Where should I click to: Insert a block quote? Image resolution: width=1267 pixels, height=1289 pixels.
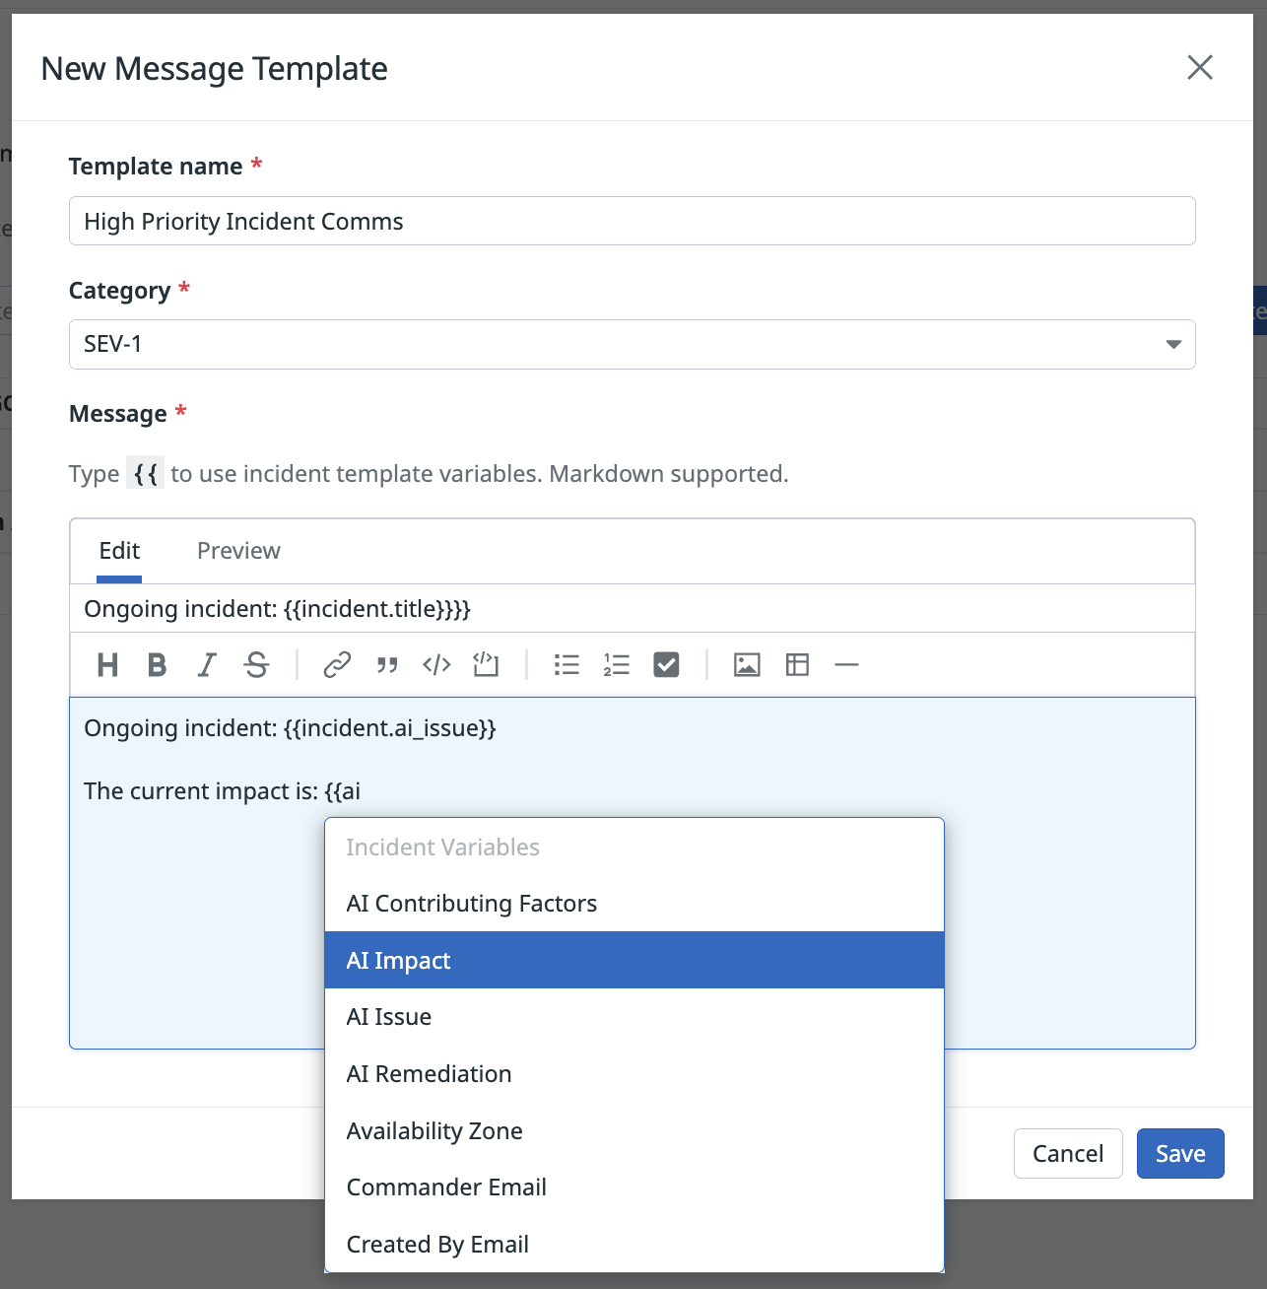coord(387,665)
